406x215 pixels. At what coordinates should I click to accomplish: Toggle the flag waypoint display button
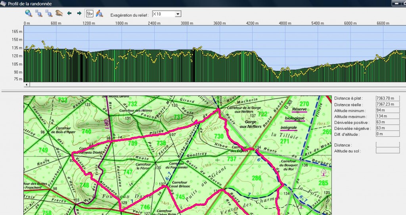click(90, 13)
